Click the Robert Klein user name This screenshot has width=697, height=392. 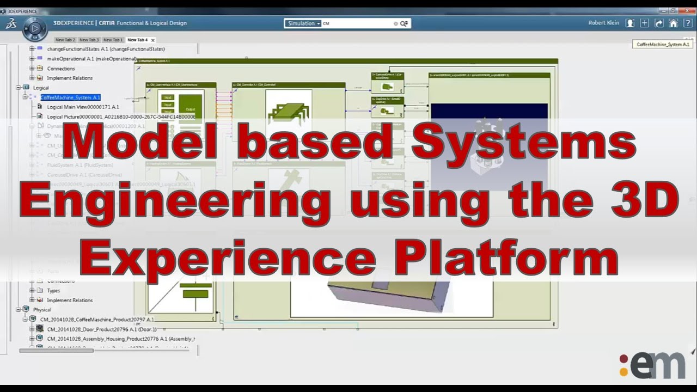(x=603, y=23)
